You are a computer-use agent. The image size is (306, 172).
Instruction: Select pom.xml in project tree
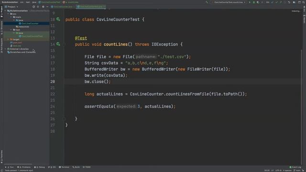coord(16,43)
